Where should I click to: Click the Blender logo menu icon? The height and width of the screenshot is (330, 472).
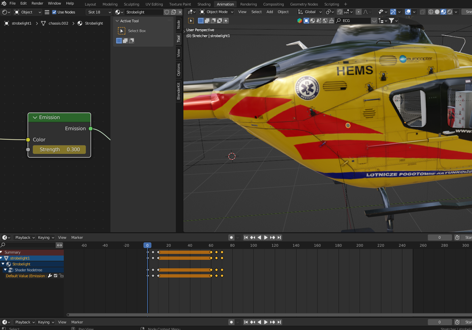4,3
